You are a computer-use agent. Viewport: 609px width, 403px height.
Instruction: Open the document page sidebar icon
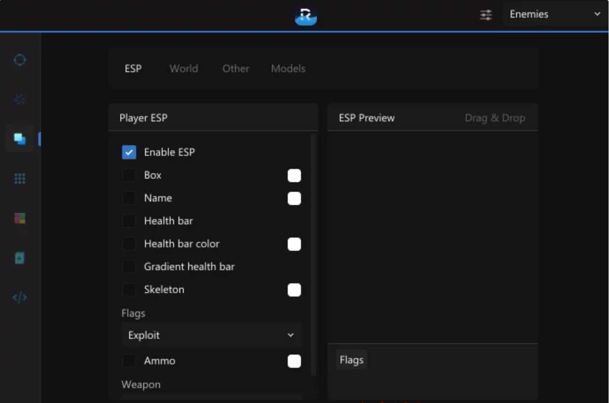20,258
